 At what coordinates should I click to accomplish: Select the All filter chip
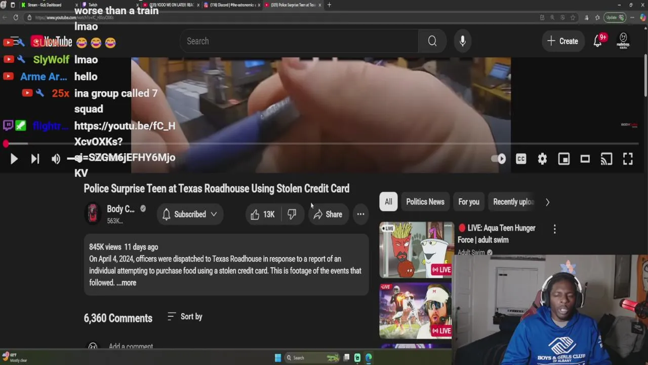pyautogui.click(x=388, y=202)
